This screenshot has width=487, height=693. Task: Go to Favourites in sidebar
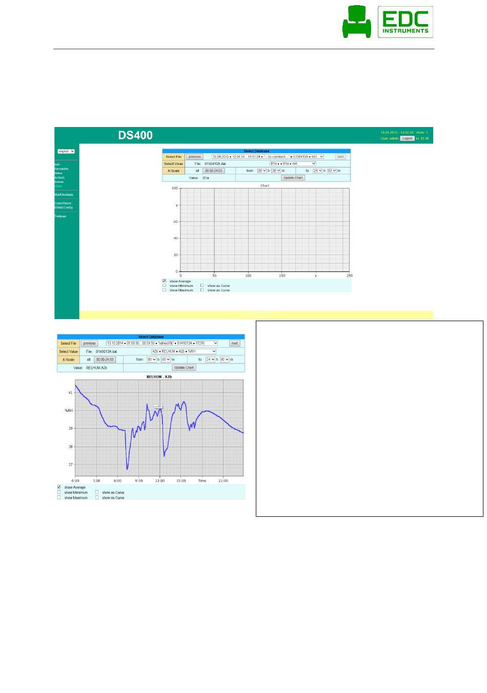pos(62,169)
